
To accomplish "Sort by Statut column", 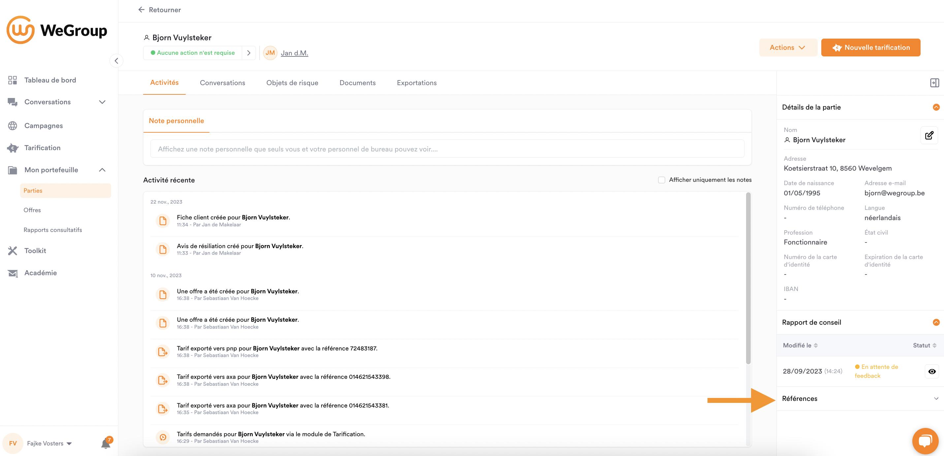I will click(925, 345).
